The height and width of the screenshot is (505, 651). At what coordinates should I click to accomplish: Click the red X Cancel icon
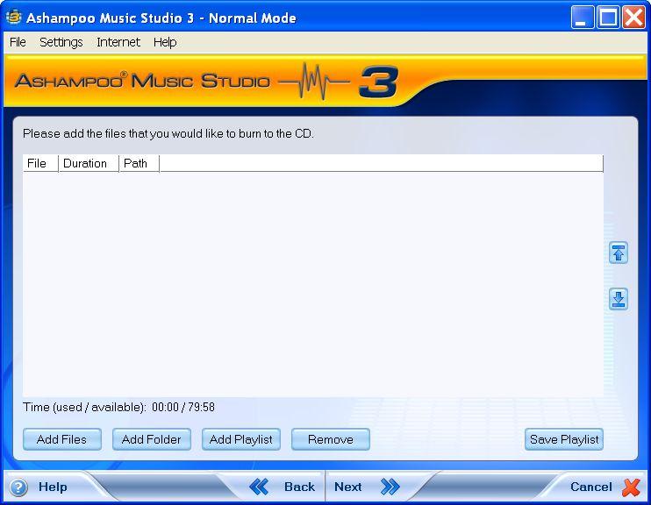click(631, 487)
